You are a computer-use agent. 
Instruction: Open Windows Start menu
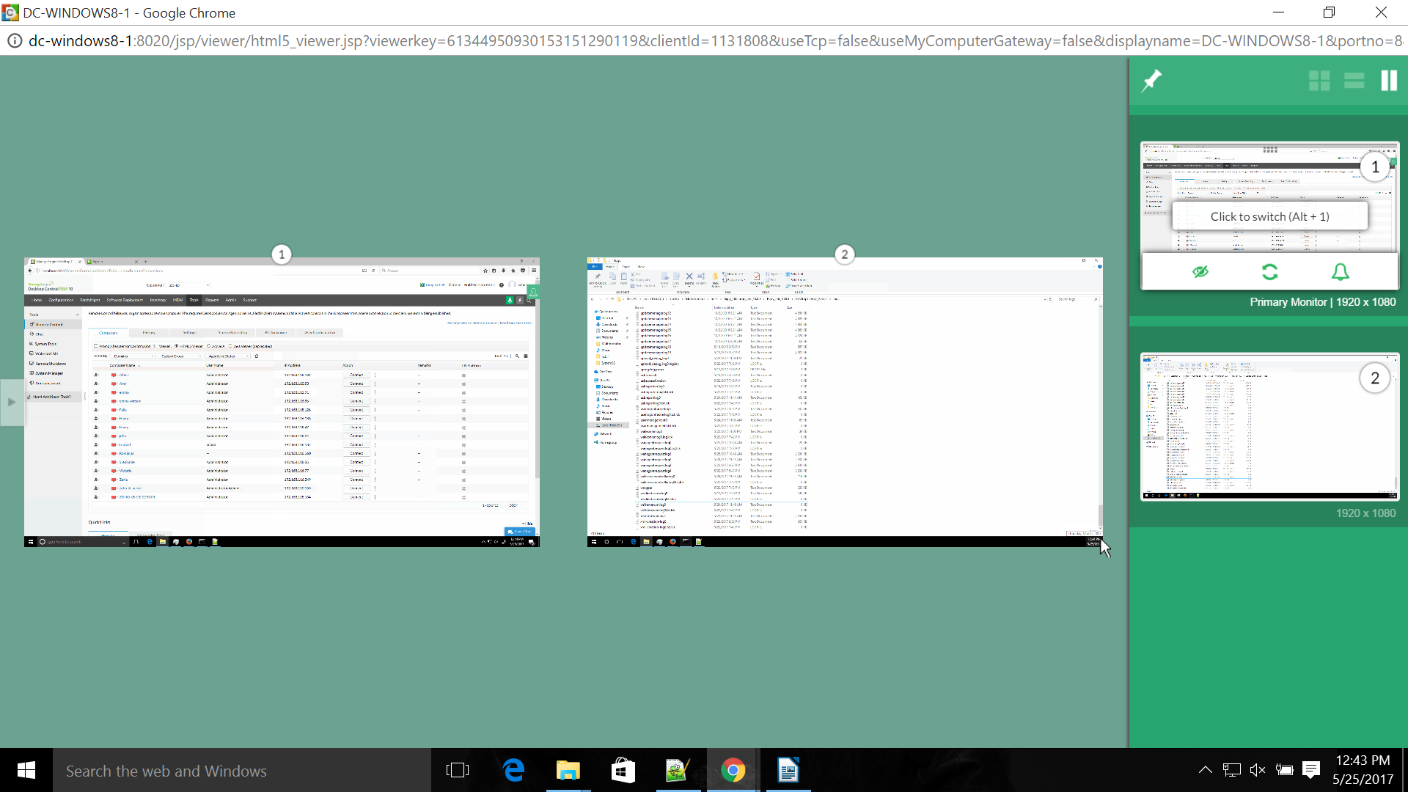coord(26,770)
